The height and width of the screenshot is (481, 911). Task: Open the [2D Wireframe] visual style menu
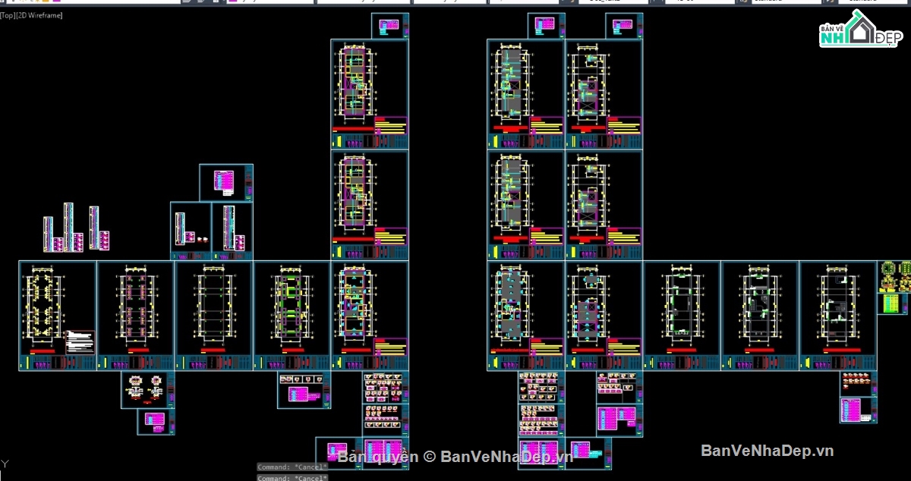pyautogui.click(x=39, y=15)
